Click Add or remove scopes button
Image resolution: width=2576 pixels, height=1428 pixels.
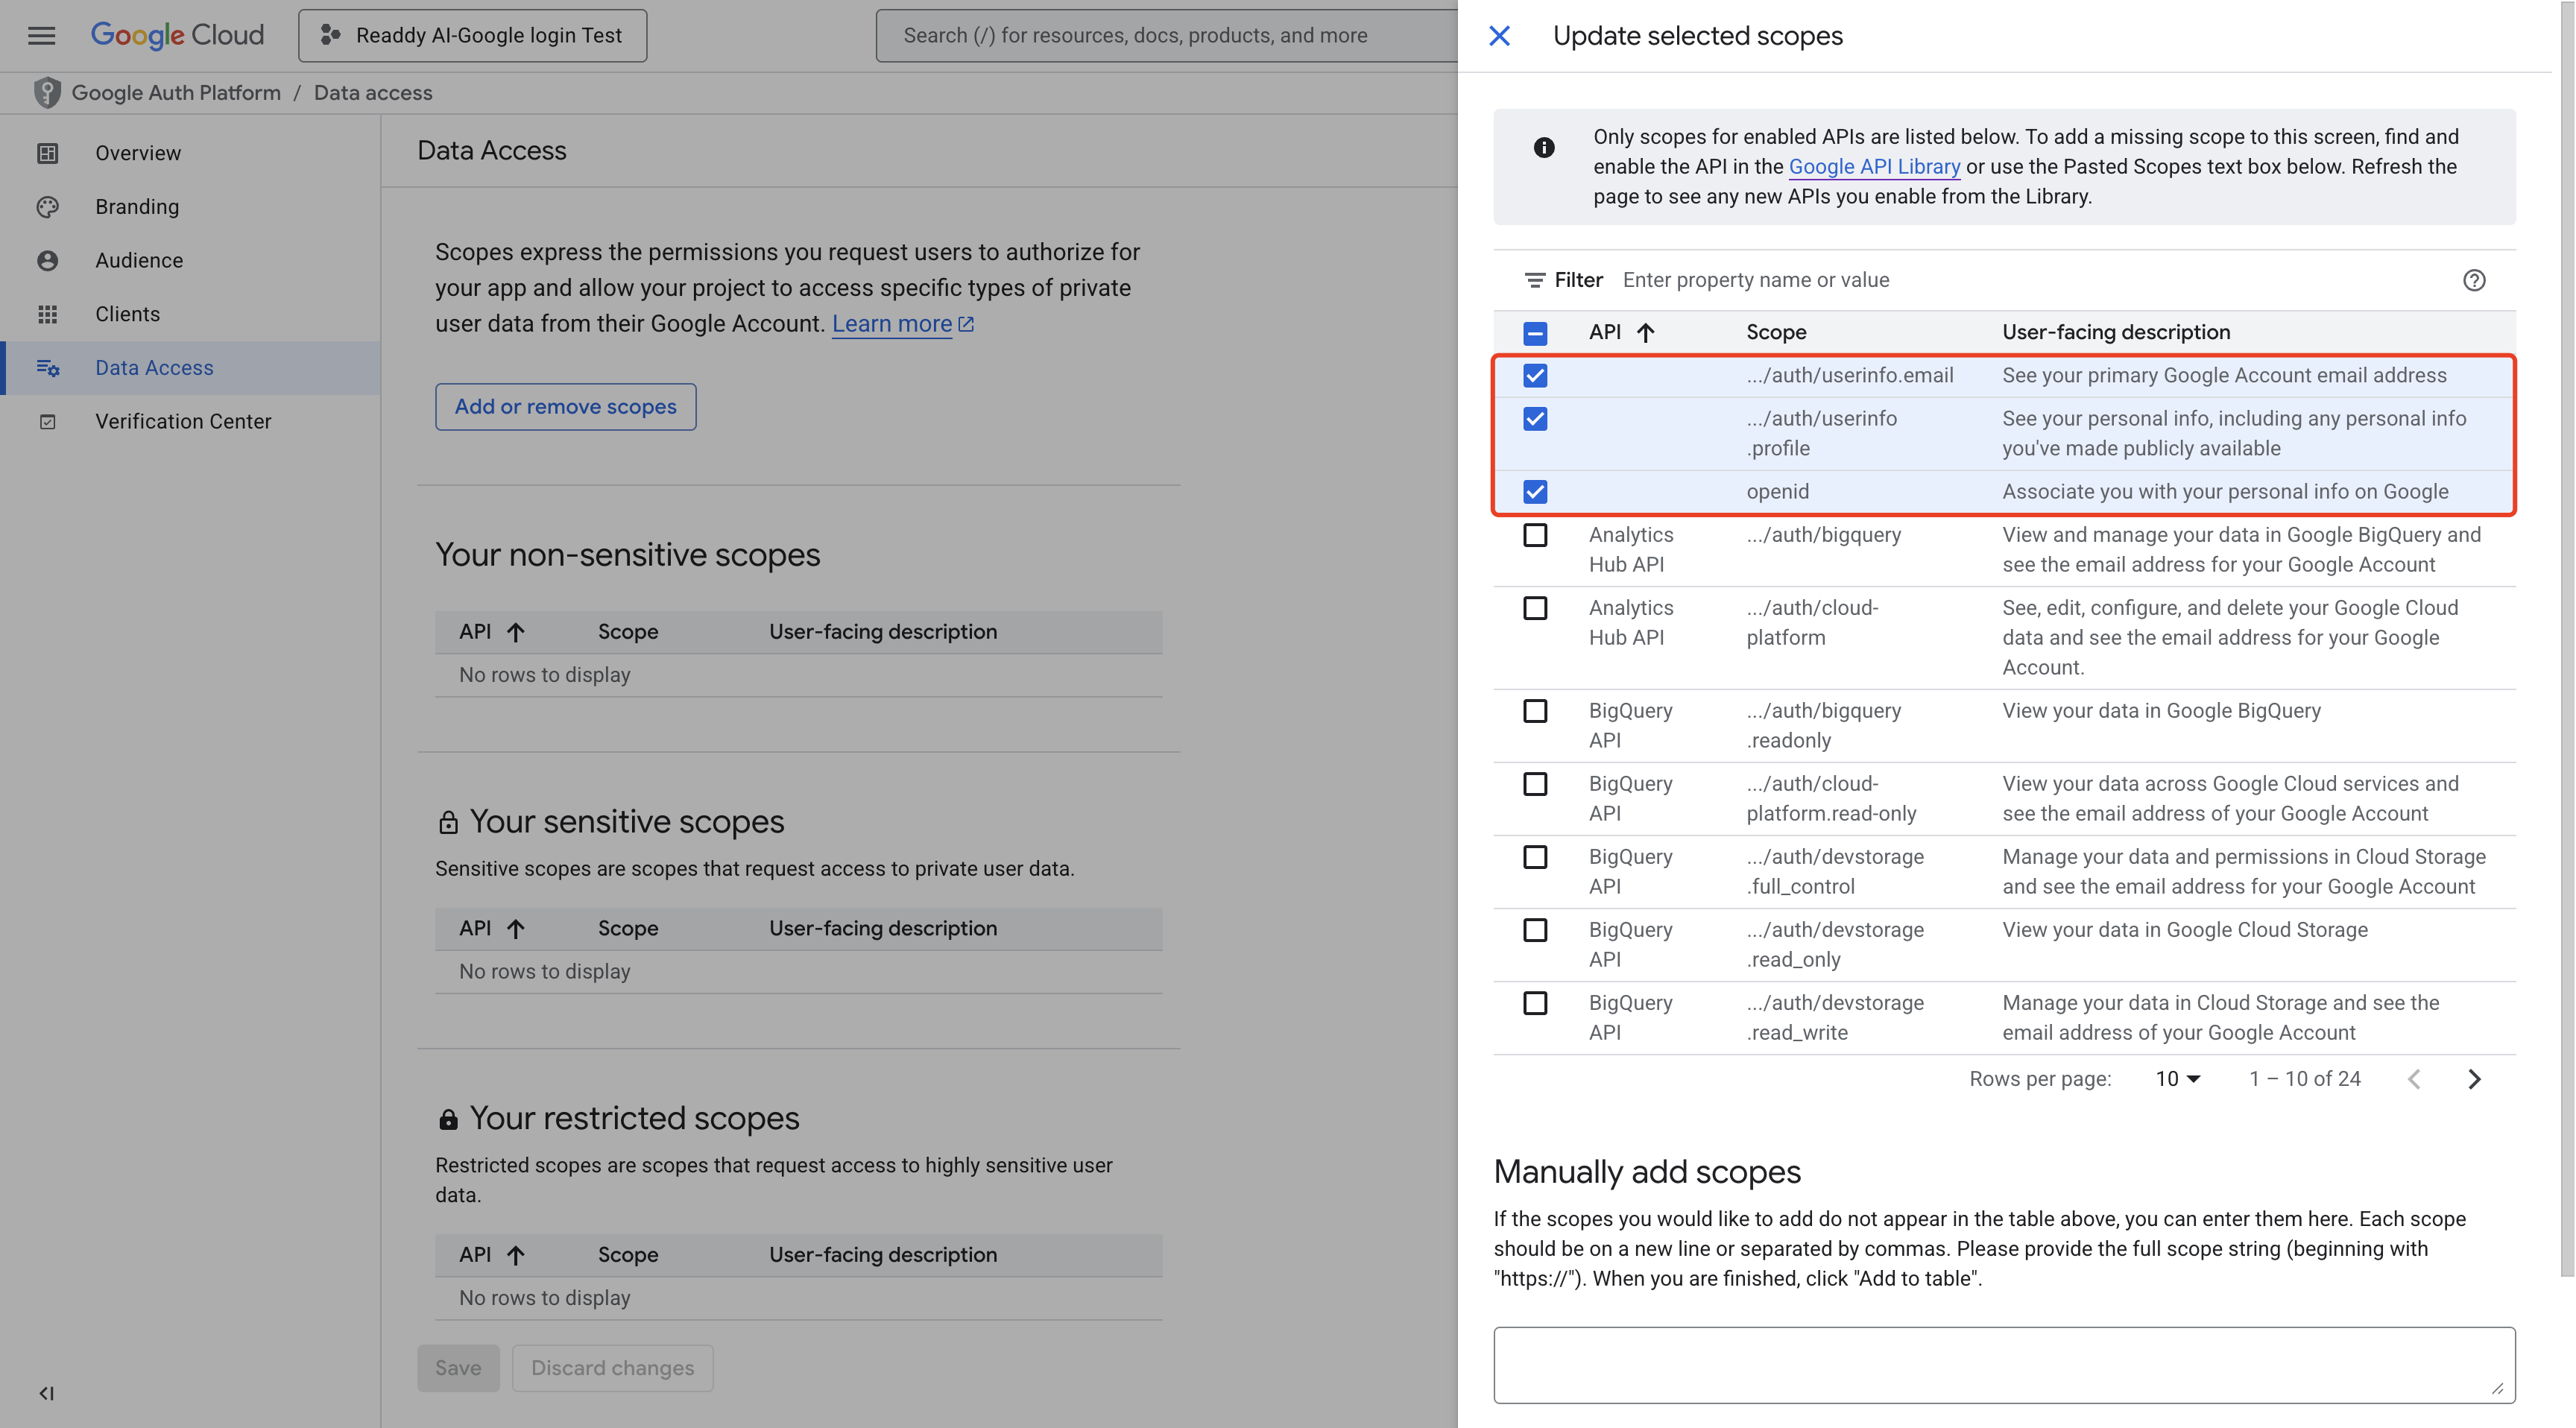coord(565,407)
